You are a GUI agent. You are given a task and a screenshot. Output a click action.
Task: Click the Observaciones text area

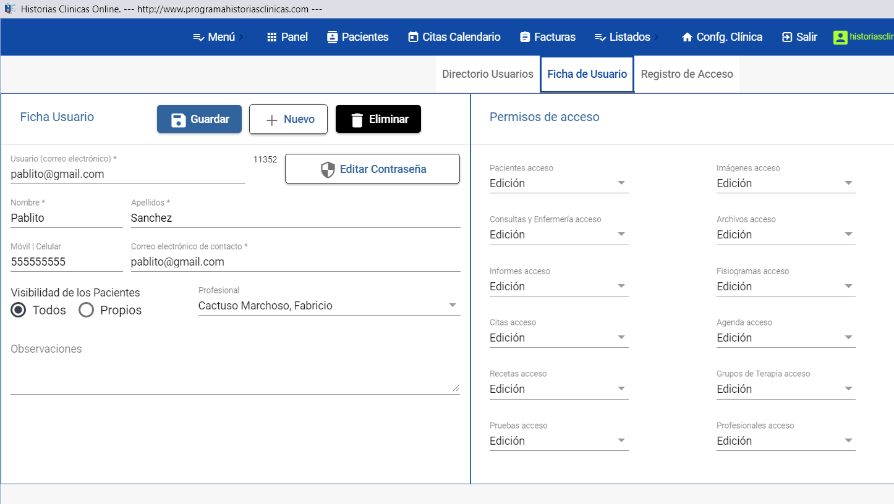pos(235,374)
